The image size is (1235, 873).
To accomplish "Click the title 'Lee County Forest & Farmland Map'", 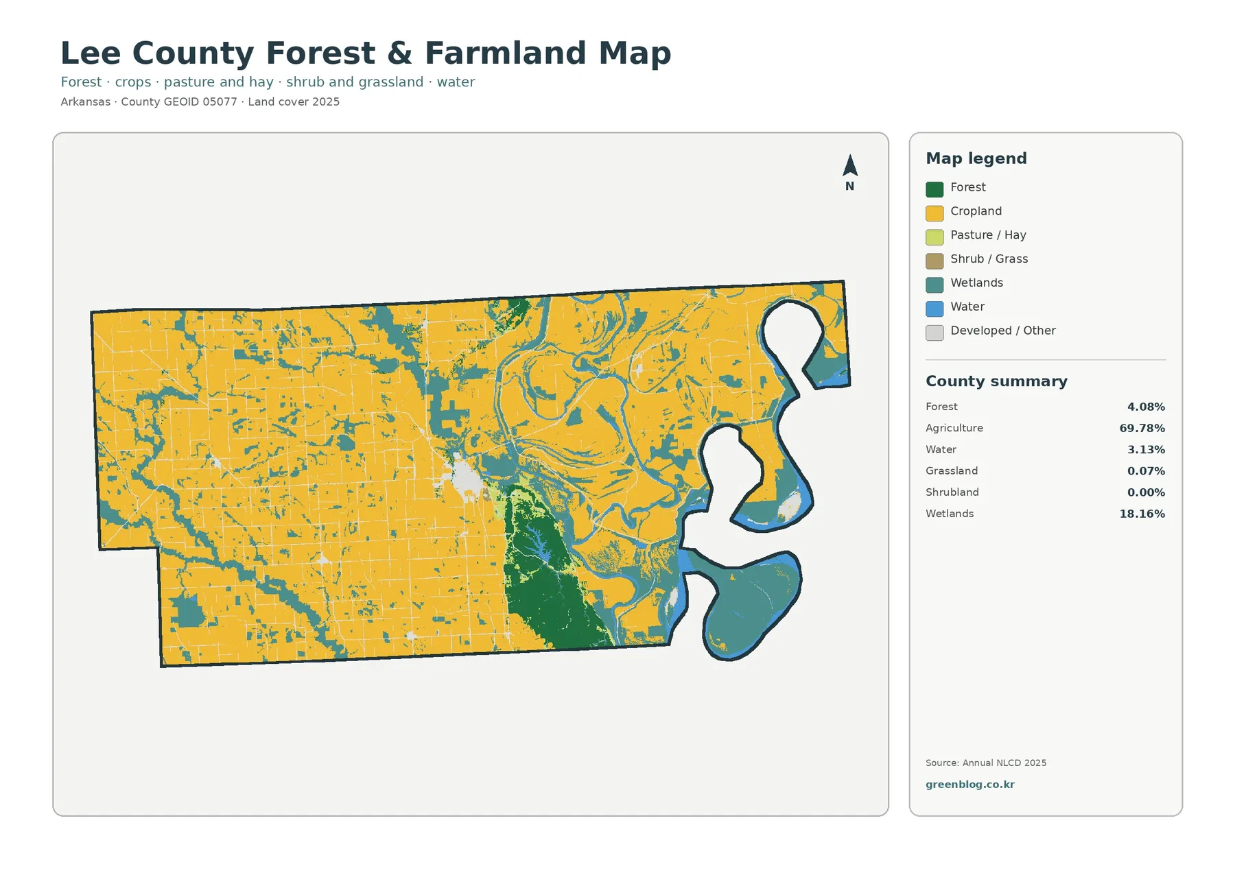I will [x=366, y=53].
